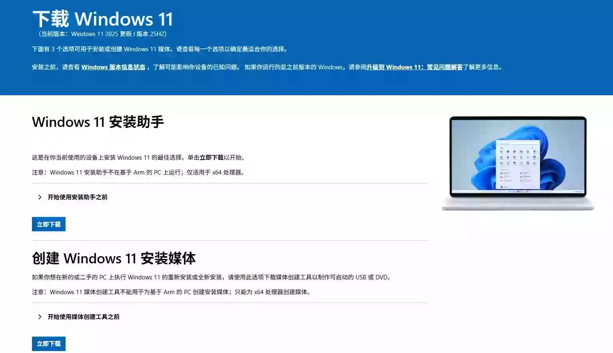Viewport: 613px width, 353px height.
Task: Click the 开始使用媒体创建工具之前 disclosure arrow
Action: pos(40,317)
